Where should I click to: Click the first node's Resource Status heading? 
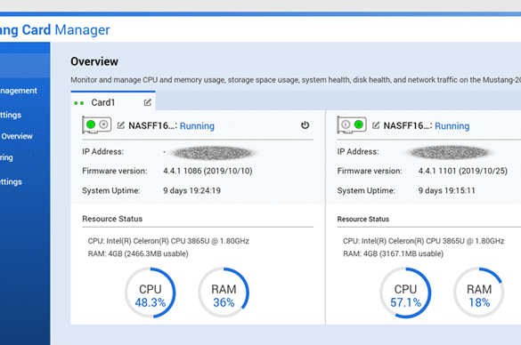click(x=112, y=219)
